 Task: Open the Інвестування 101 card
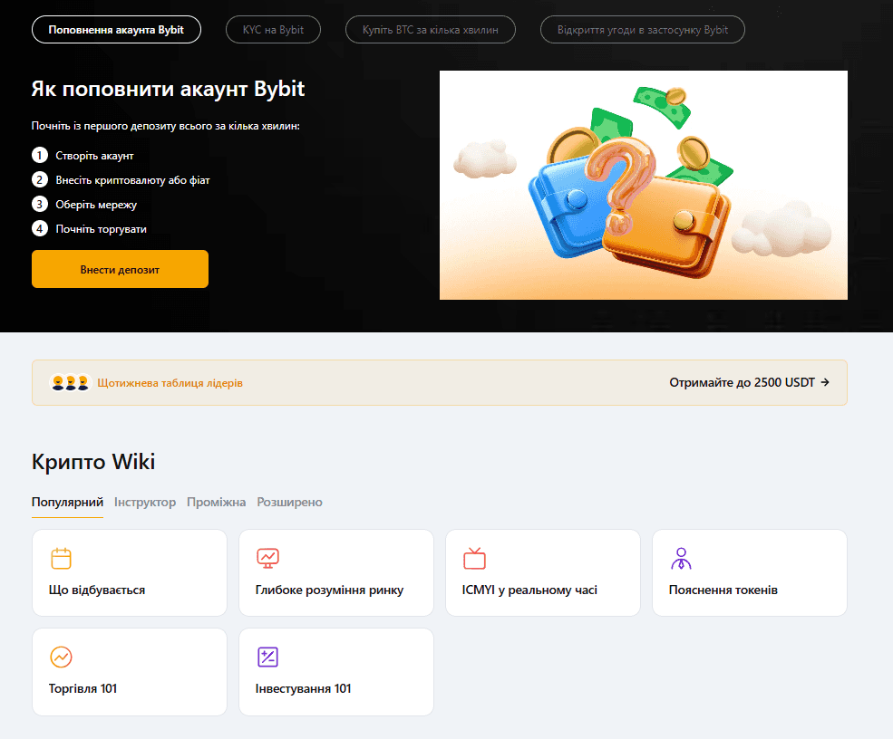coord(336,672)
